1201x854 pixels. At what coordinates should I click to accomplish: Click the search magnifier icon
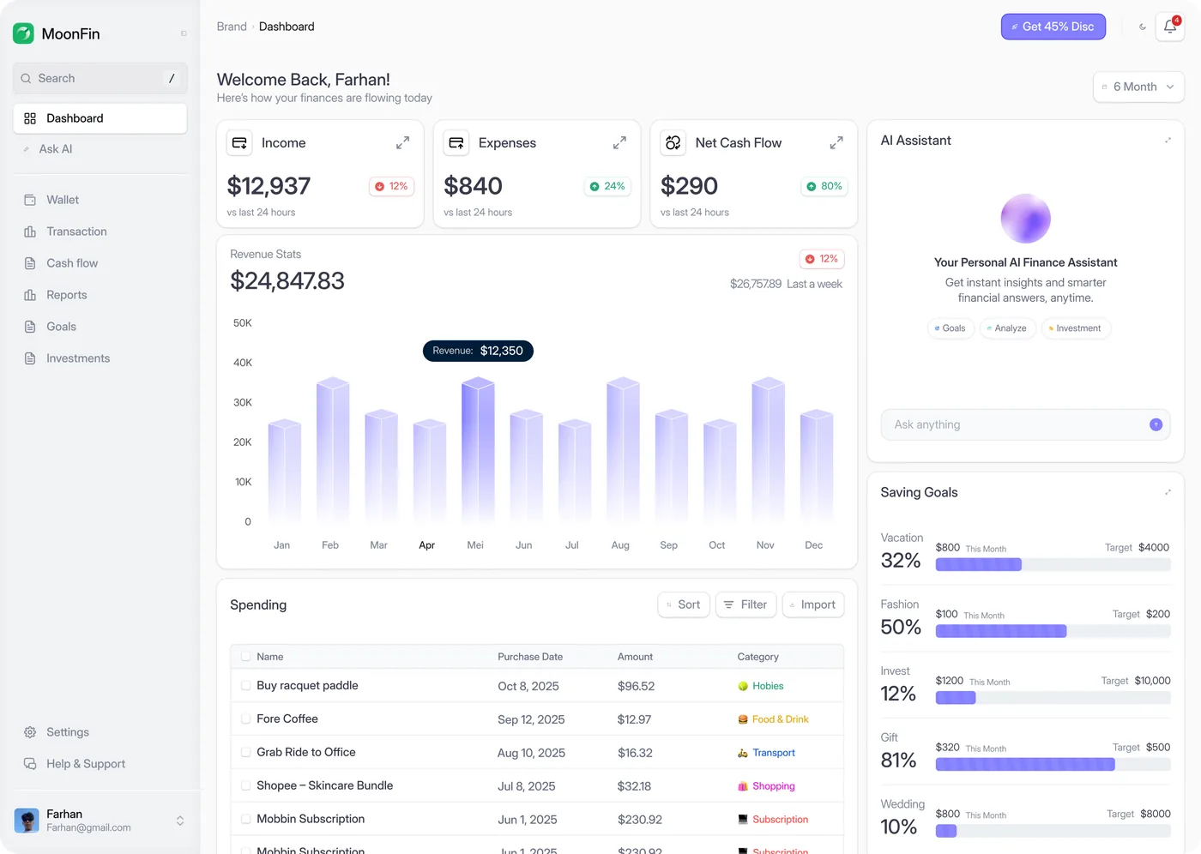click(x=26, y=78)
